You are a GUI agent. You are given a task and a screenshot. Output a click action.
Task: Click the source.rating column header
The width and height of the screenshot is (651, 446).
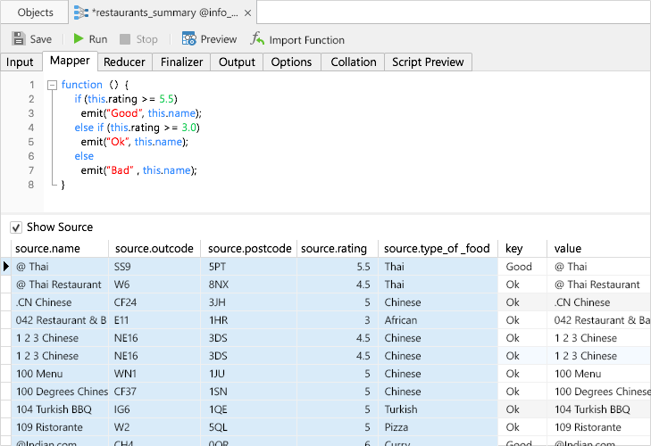pyautogui.click(x=338, y=249)
